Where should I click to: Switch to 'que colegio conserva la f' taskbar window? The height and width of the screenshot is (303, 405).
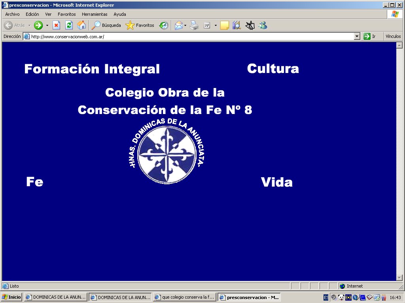tap(185, 297)
